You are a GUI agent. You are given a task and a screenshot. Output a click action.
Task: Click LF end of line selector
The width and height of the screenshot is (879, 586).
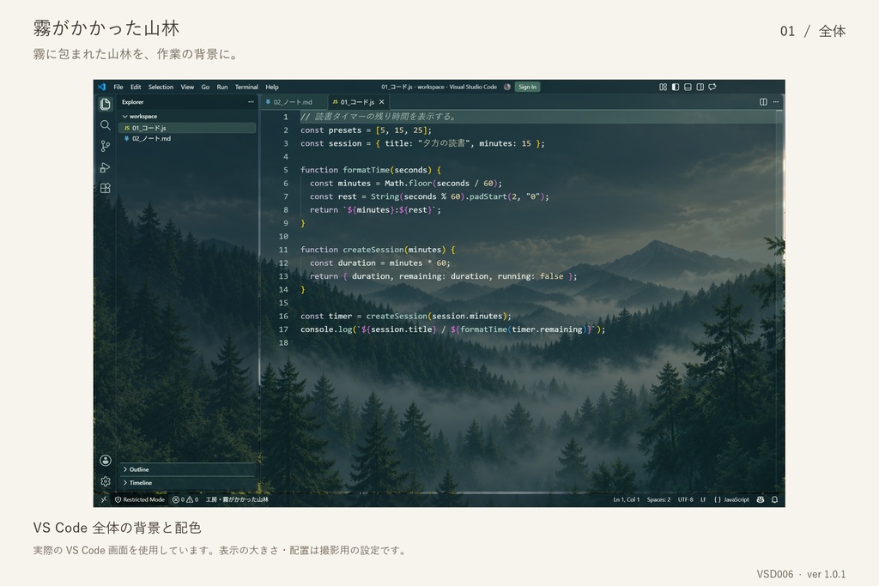pos(703,499)
